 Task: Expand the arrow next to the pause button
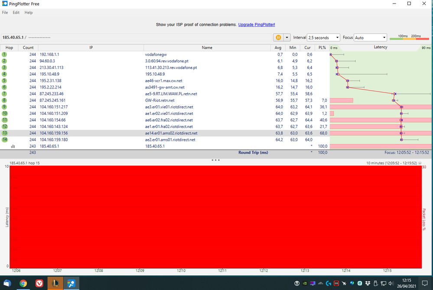click(286, 38)
